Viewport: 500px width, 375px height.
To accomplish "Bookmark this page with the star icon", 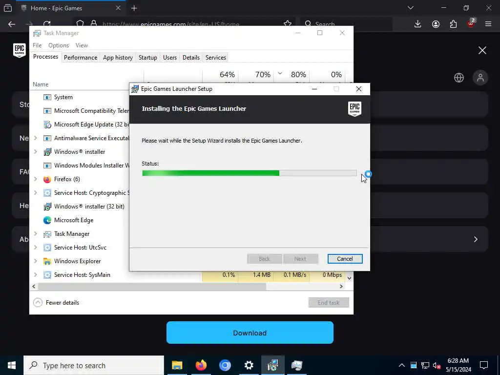I will click(x=287, y=23).
